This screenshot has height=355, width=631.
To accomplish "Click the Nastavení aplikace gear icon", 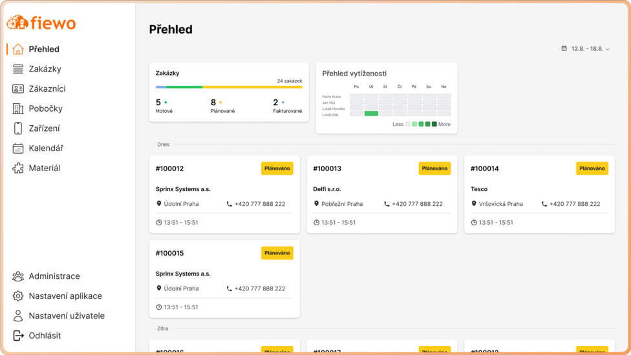I will point(17,296).
